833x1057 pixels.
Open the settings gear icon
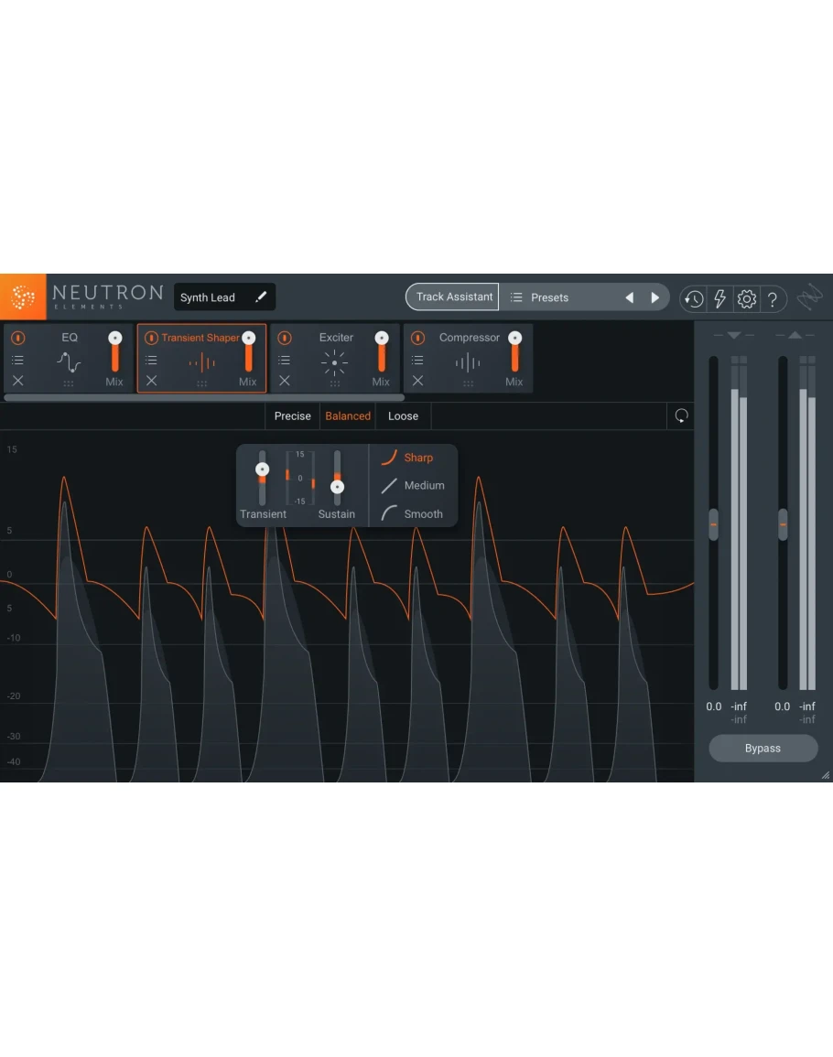(746, 298)
